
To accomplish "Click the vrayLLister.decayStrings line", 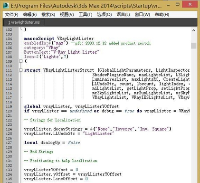I will pyautogui.click(x=97, y=129).
